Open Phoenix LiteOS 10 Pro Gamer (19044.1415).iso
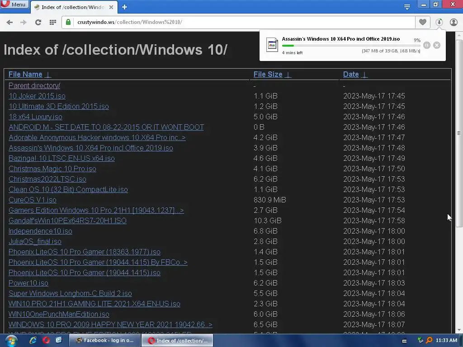The height and width of the screenshot is (347, 463). [85, 272]
